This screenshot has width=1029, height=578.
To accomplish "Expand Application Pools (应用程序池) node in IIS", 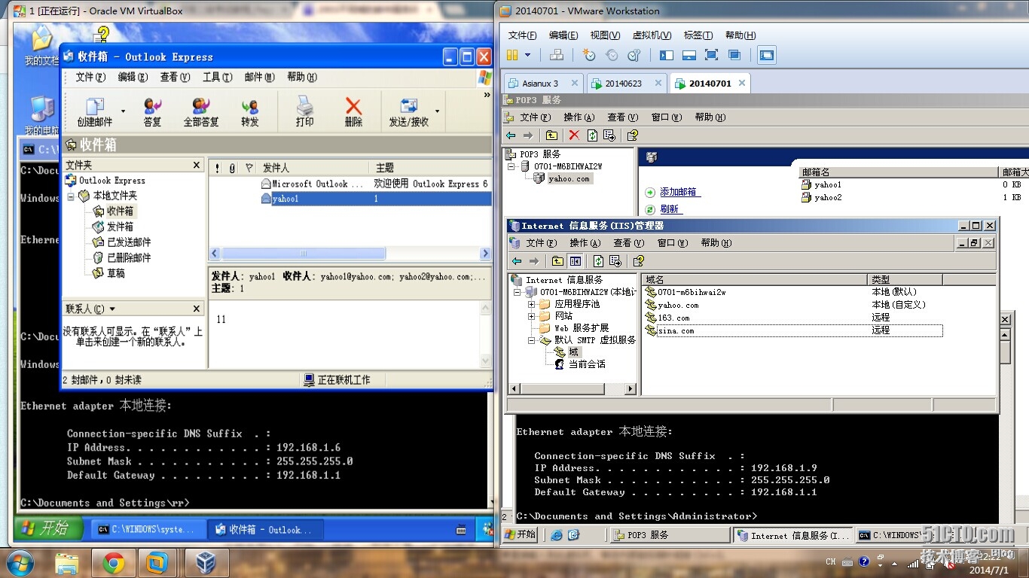I will (x=532, y=304).
